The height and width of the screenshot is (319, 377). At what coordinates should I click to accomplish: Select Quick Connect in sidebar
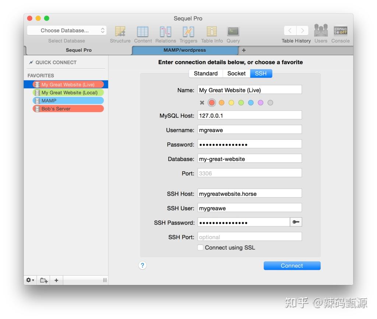pyautogui.click(x=56, y=62)
